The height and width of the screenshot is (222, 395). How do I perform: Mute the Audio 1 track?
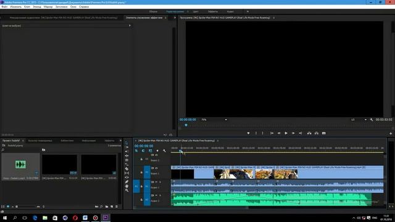(x=156, y=182)
